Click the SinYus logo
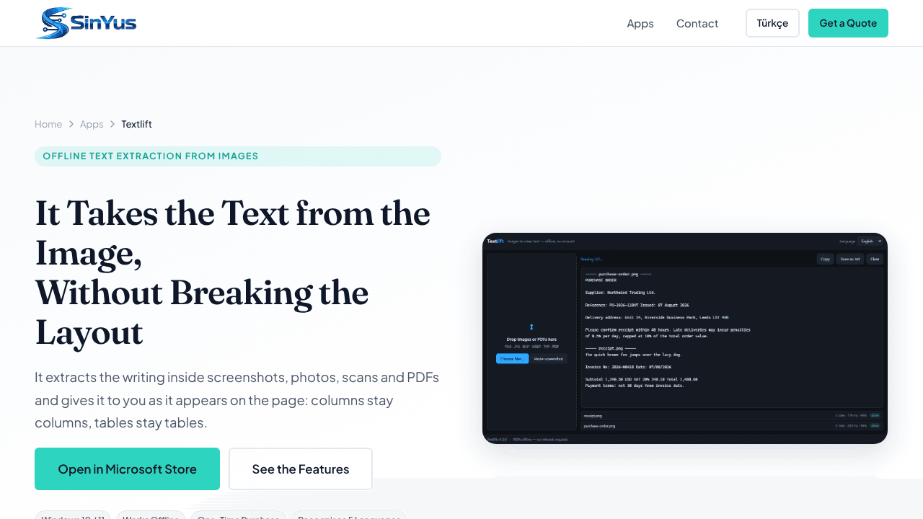Screen dimensions: 923x519 click(86, 23)
